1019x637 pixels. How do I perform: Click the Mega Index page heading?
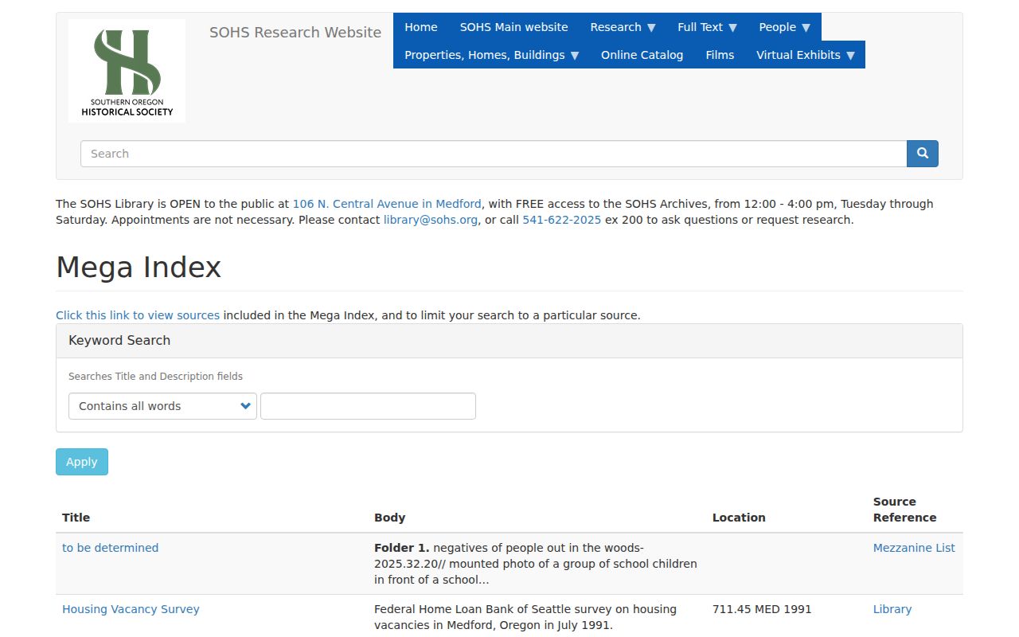[139, 267]
